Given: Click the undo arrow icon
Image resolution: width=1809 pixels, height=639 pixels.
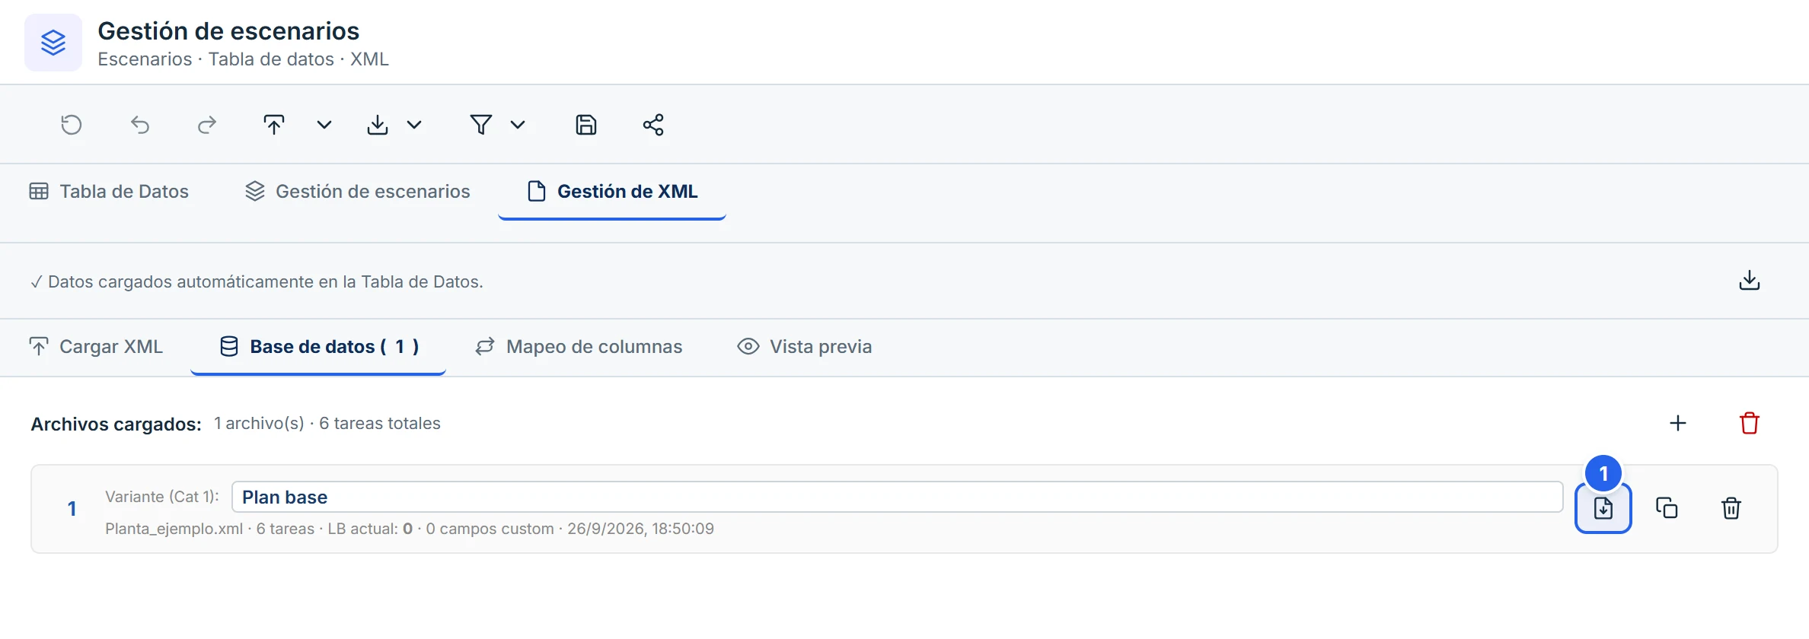Looking at the screenshot, I should click(x=140, y=125).
